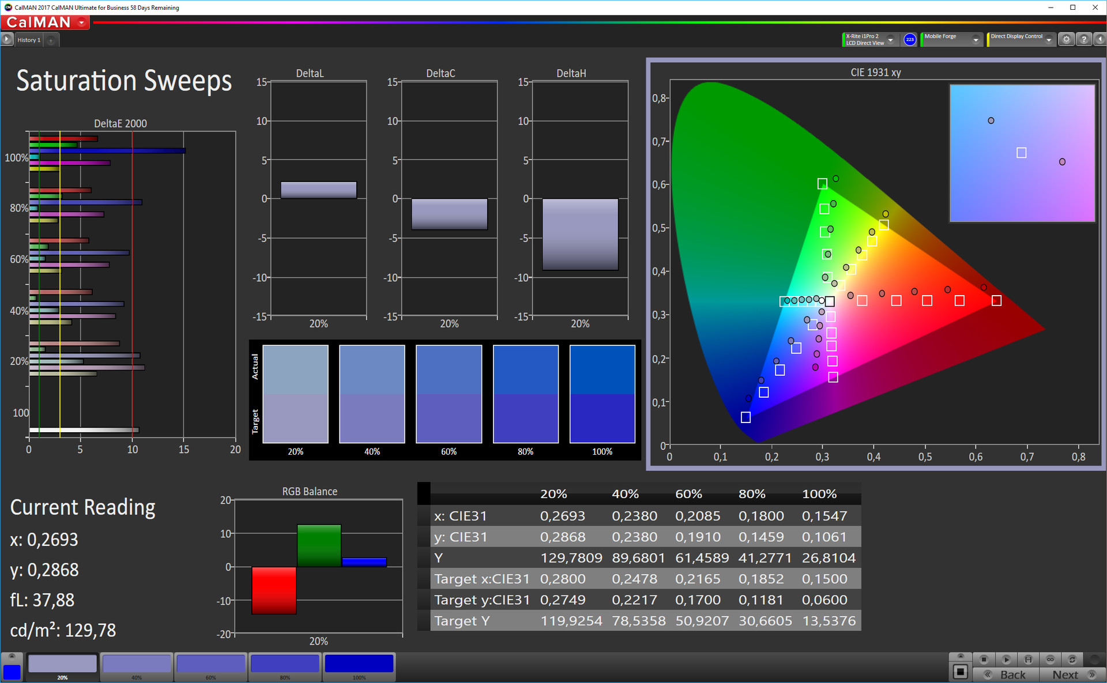Switch to the History 1 tab

29,40
